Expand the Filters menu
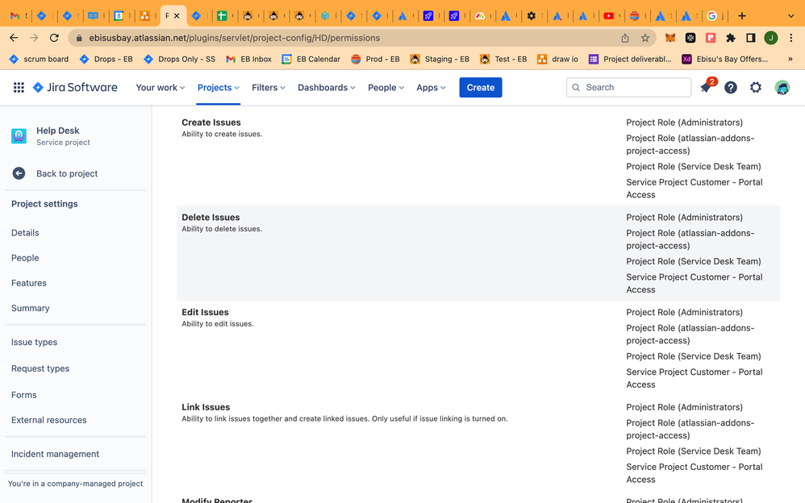 (x=268, y=87)
